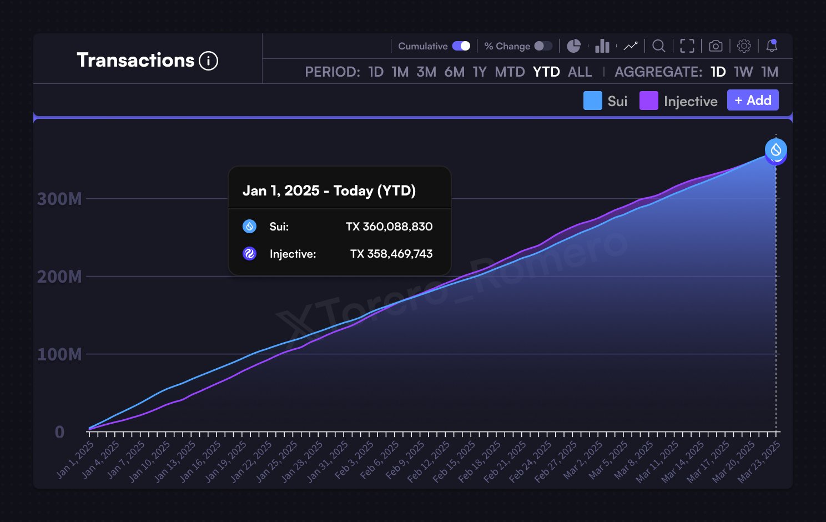This screenshot has width=826, height=522.
Task: Select the pie chart view icon
Action: pyautogui.click(x=573, y=46)
